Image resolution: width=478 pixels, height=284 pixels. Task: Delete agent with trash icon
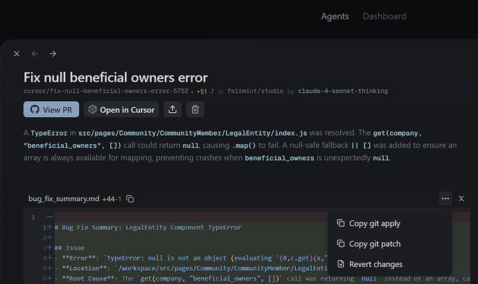tap(195, 109)
